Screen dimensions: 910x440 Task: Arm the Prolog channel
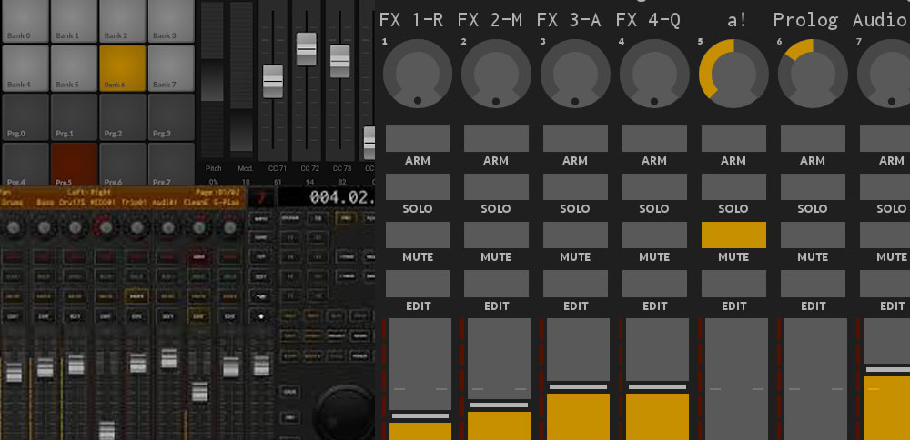pos(813,138)
